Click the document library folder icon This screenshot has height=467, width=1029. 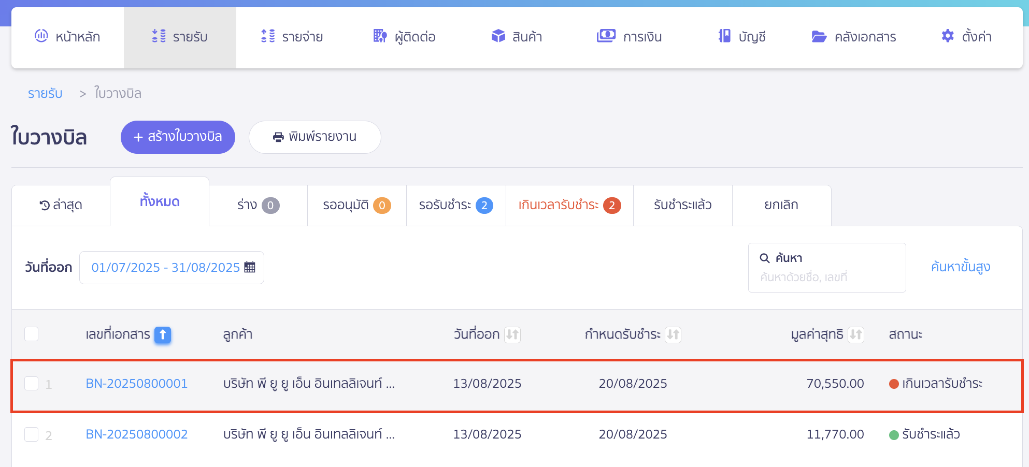pos(819,37)
